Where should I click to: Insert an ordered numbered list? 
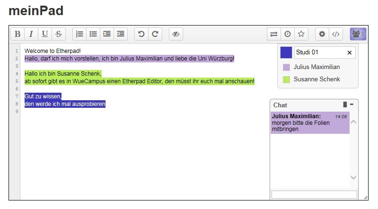click(79, 34)
